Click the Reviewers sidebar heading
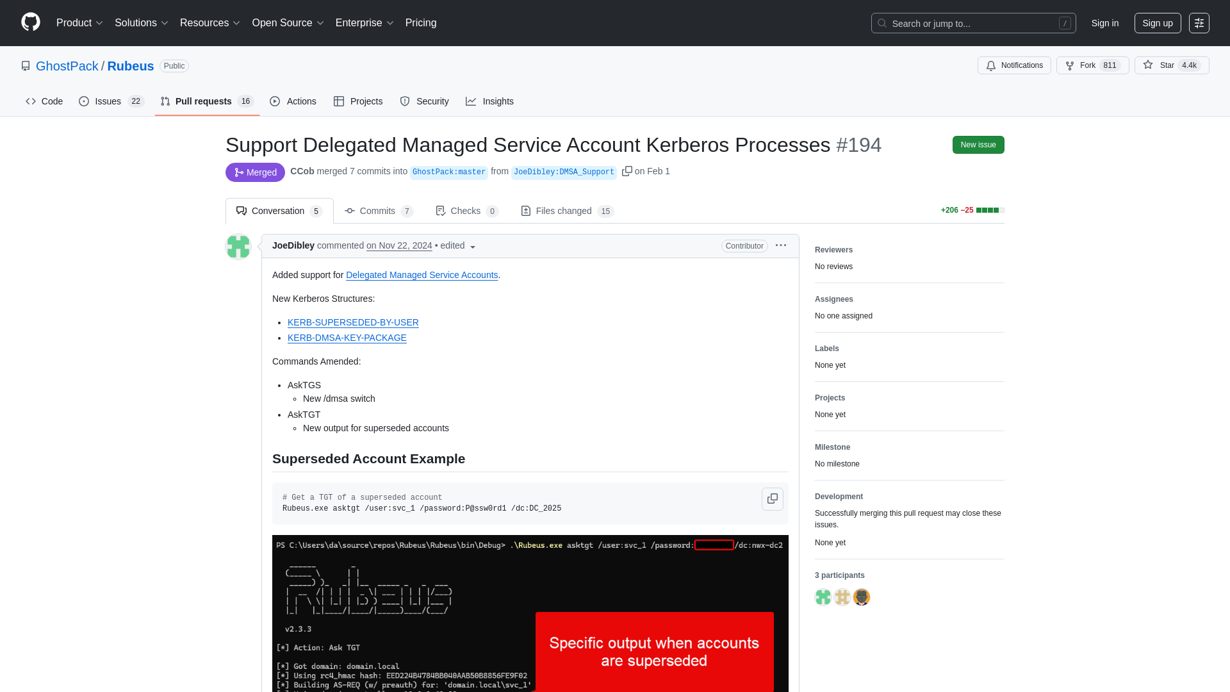Screen dimensions: 1230x692 [x=833, y=250]
